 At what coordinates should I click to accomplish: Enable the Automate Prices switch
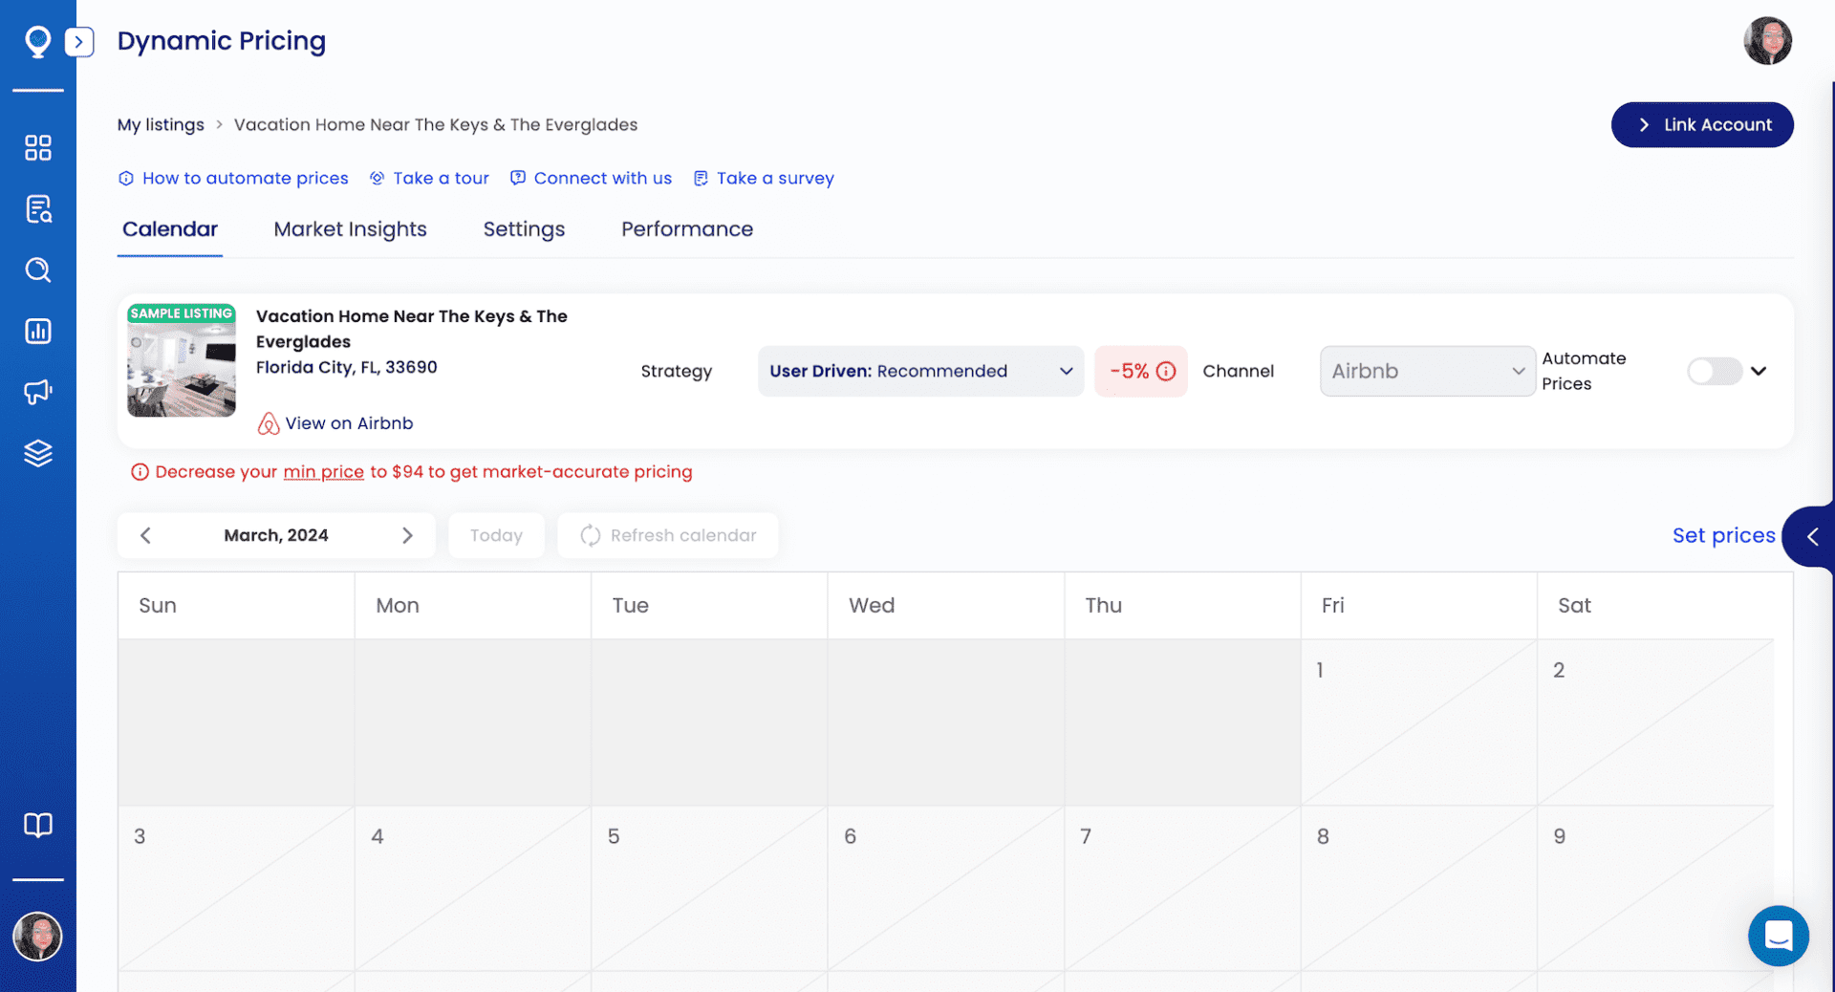[1715, 371]
